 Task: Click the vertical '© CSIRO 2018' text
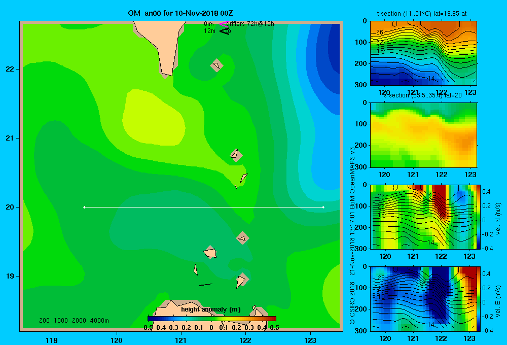(352, 303)
